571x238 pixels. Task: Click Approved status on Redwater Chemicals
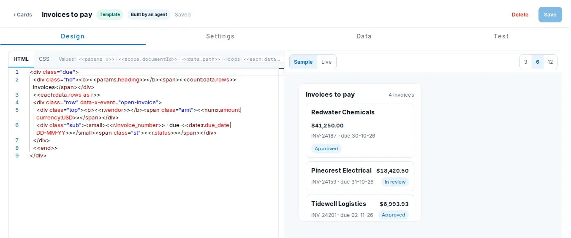tap(326, 149)
